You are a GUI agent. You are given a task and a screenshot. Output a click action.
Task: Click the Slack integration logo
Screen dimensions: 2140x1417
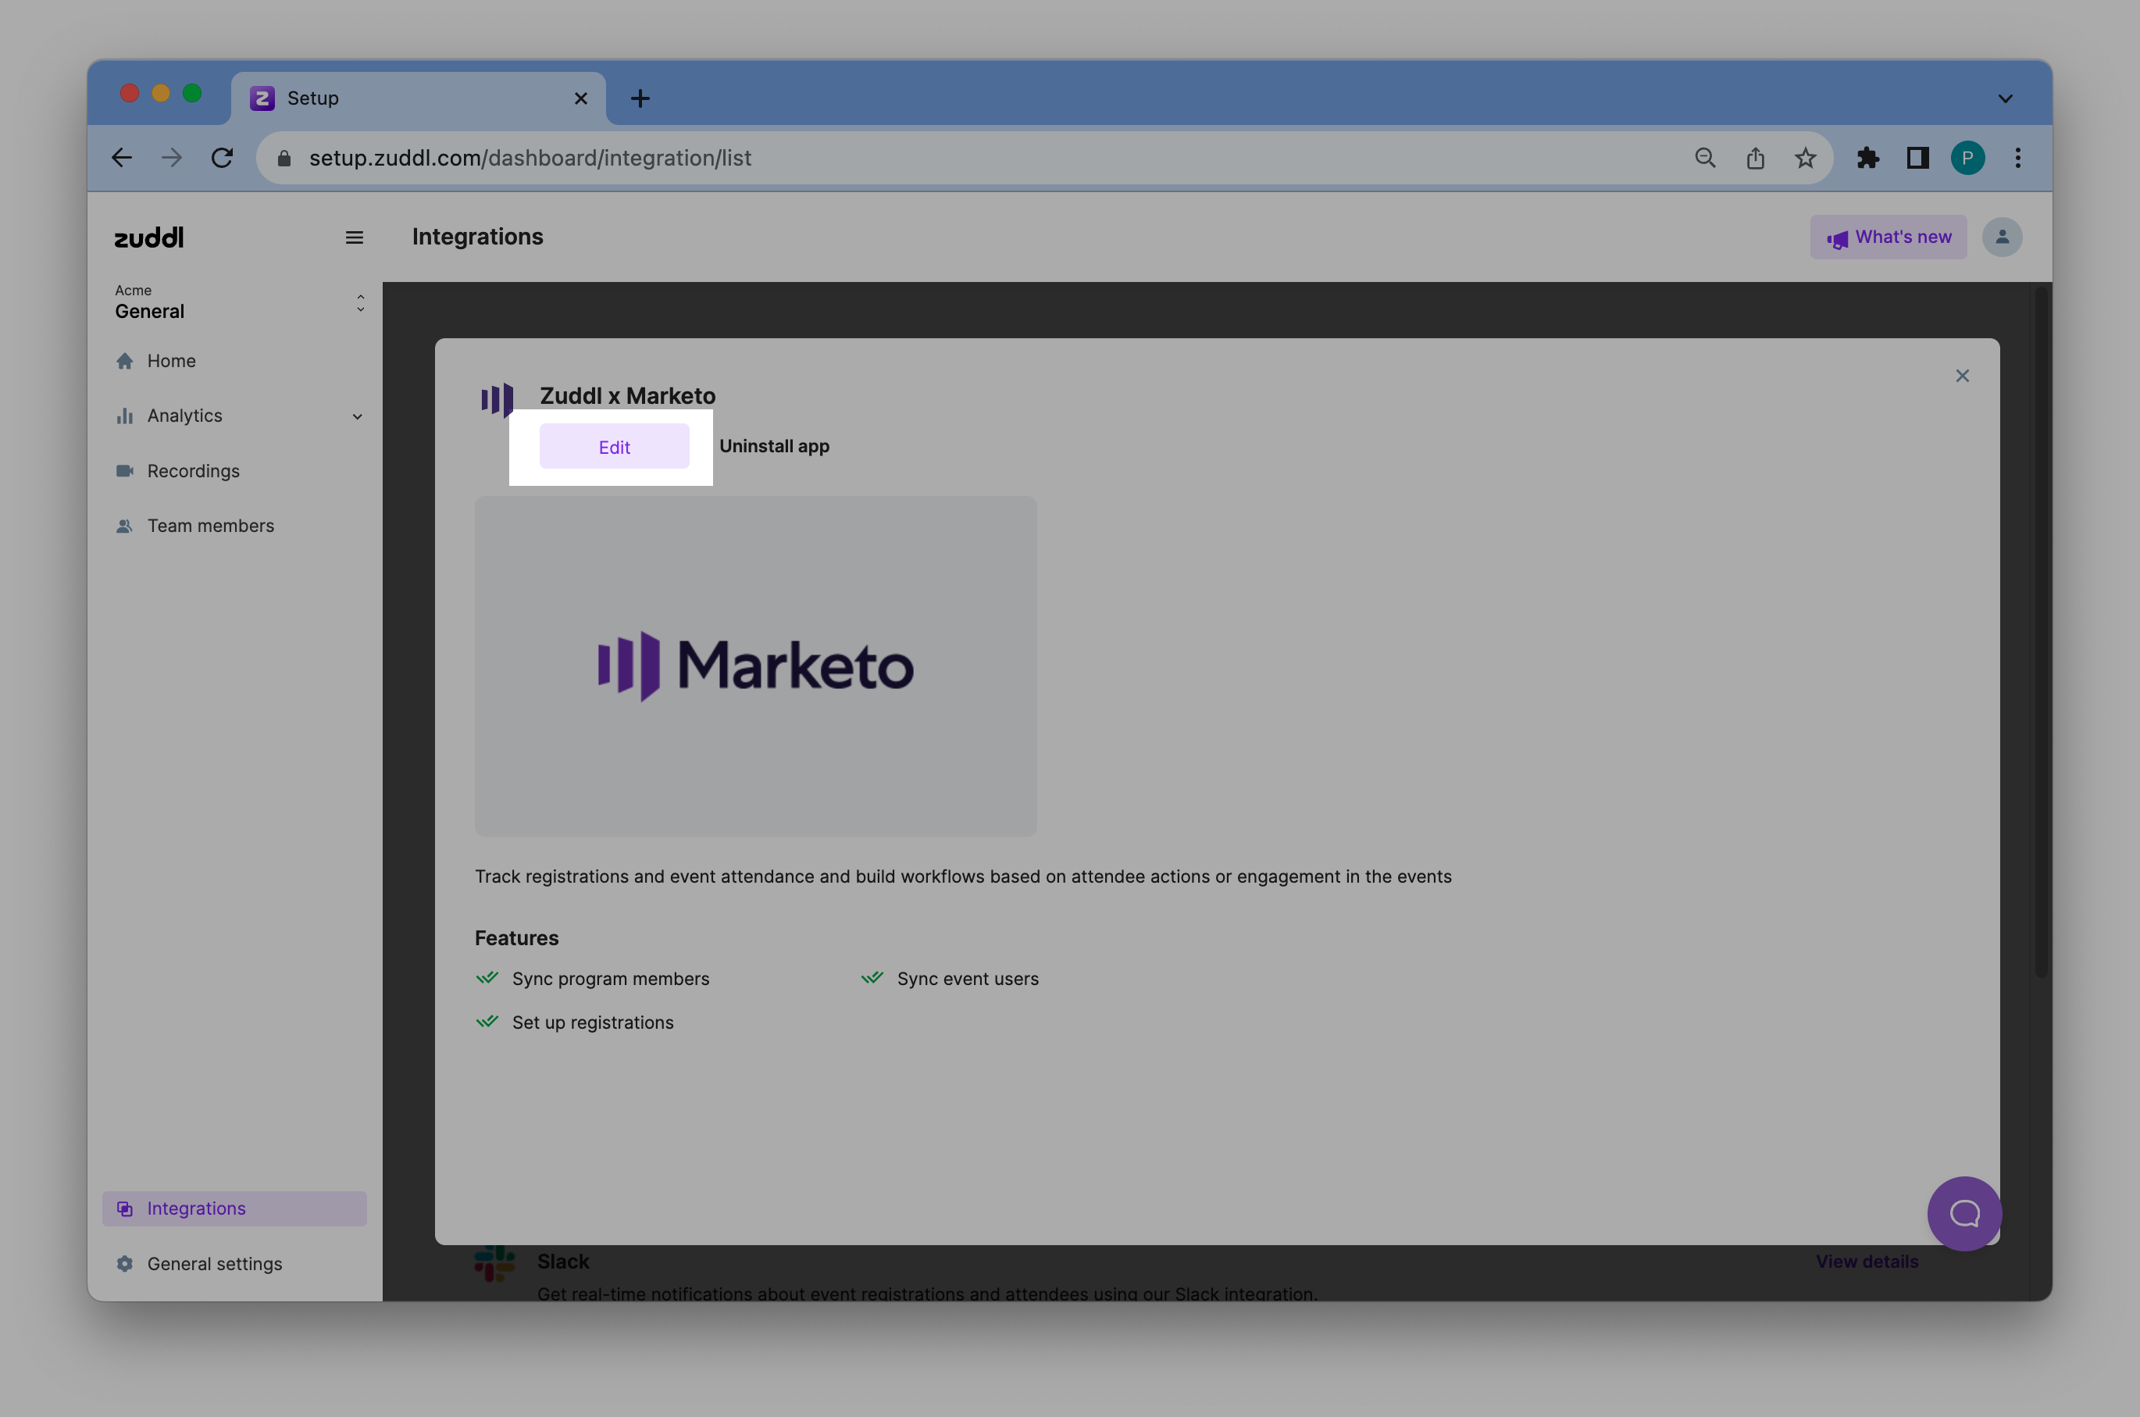494,1262
